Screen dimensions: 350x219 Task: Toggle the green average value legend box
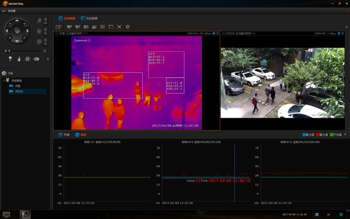(331, 135)
